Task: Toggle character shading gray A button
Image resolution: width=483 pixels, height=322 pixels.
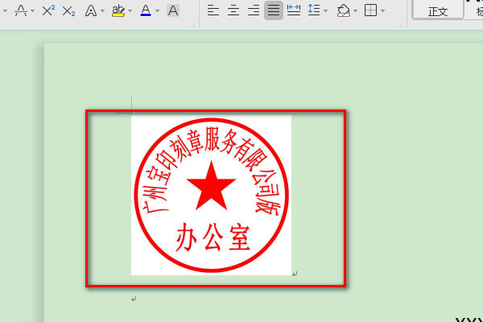Action: pyautogui.click(x=173, y=10)
